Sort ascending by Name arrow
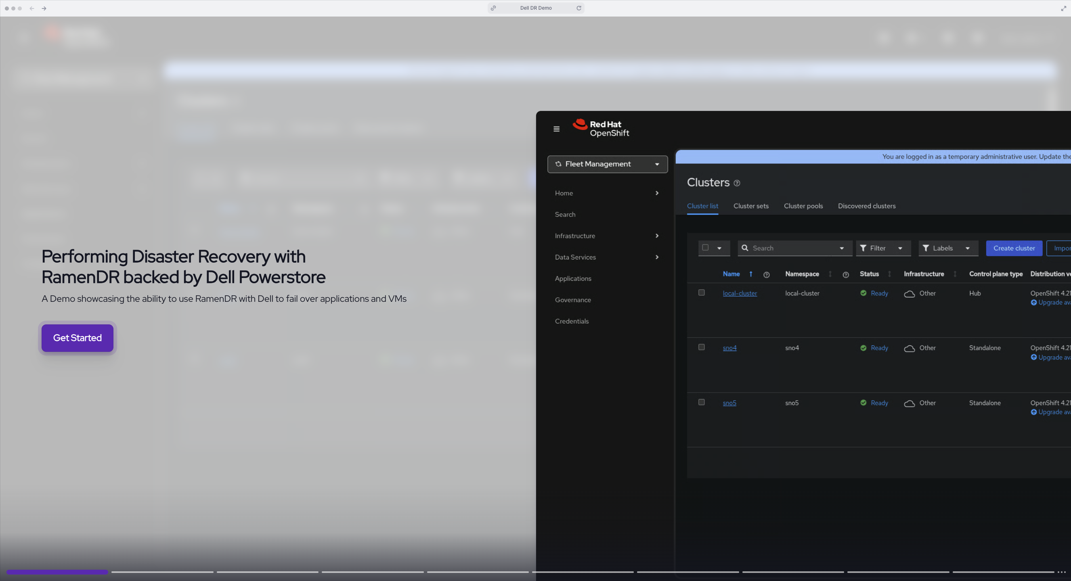The width and height of the screenshot is (1071, 581). point(751,274)
